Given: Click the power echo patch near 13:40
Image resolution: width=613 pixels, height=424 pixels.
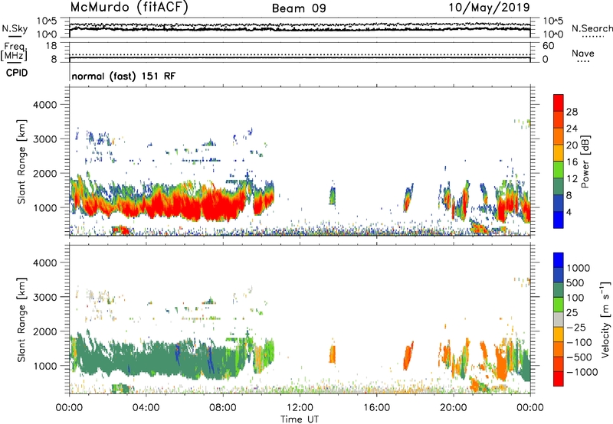Looking at the screenshot, I should (333, 195).
